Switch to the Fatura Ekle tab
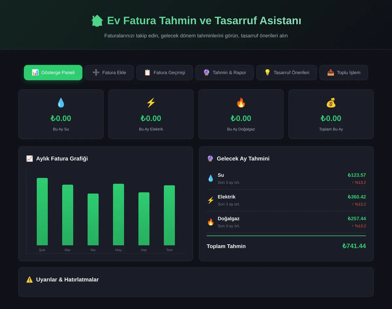392x309 pixels. 109,73
